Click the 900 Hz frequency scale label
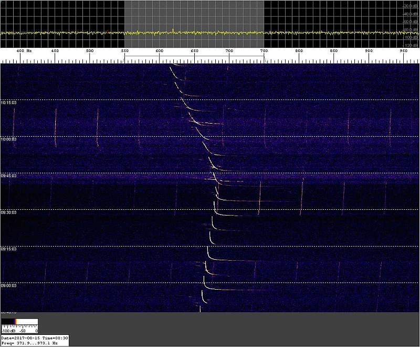The width and height of the screenshot is (420, 347). [369, 51]
